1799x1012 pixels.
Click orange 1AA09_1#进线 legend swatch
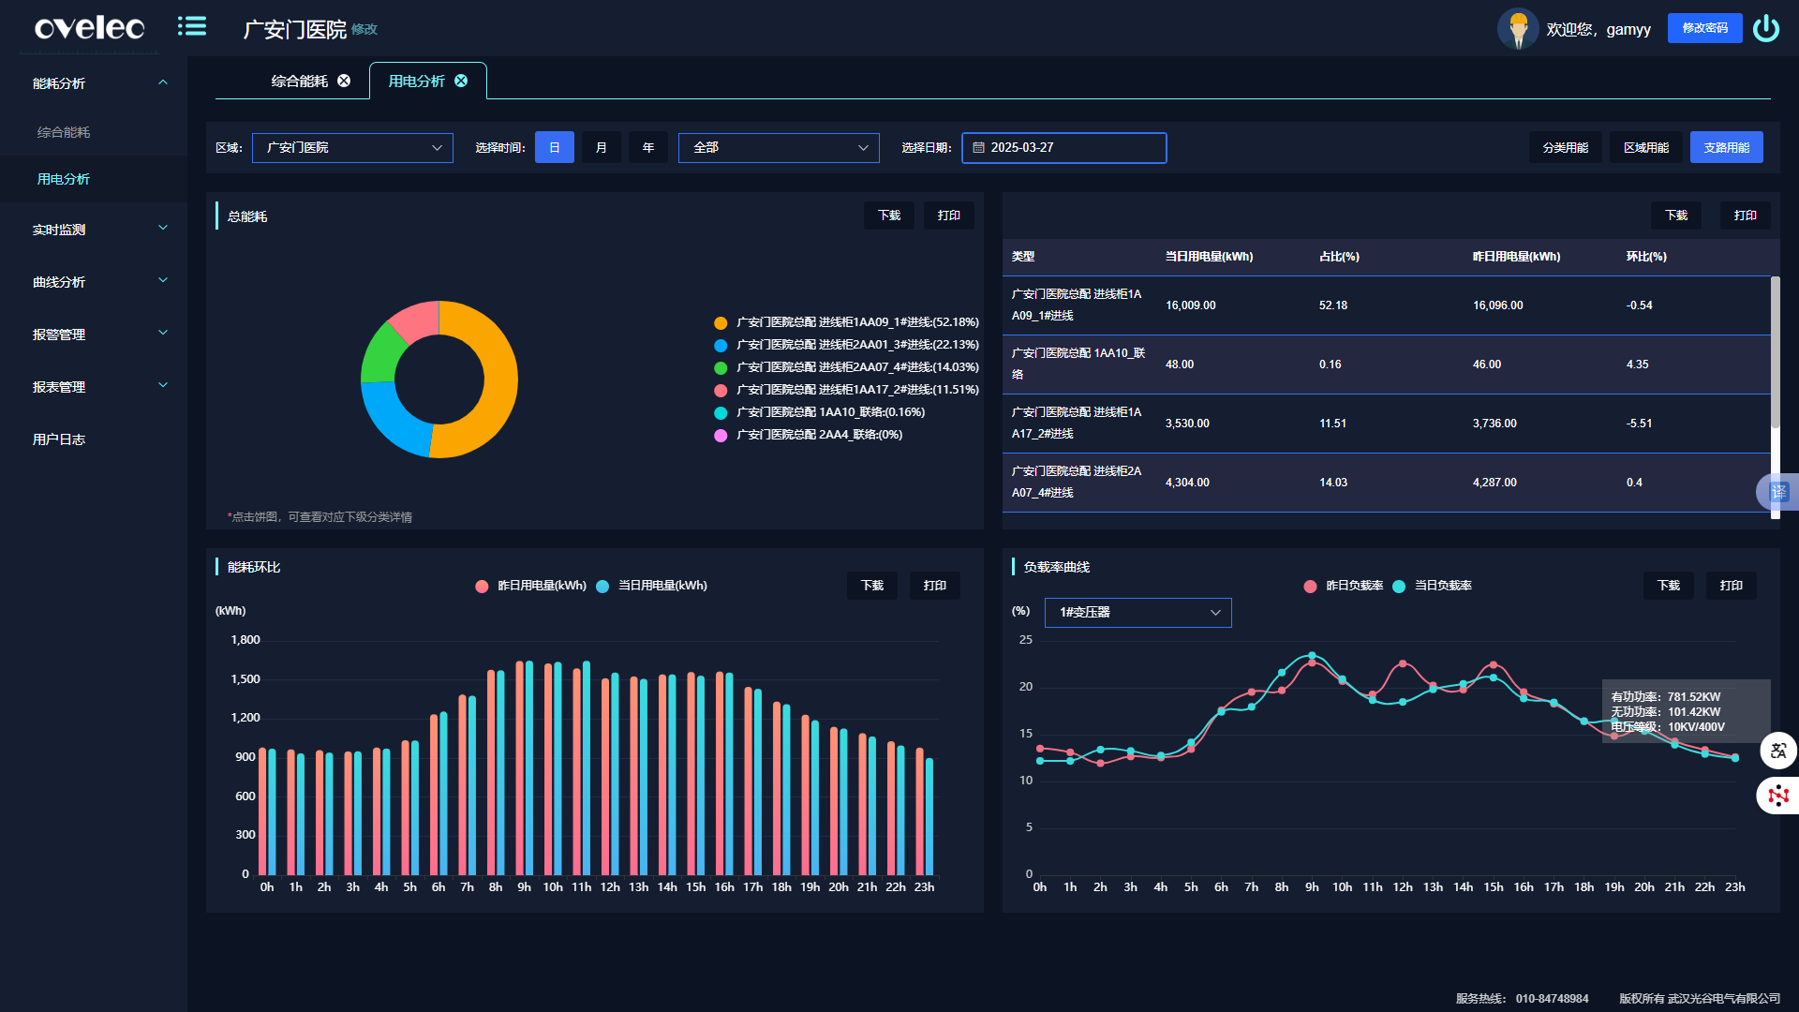pos(721,323)
